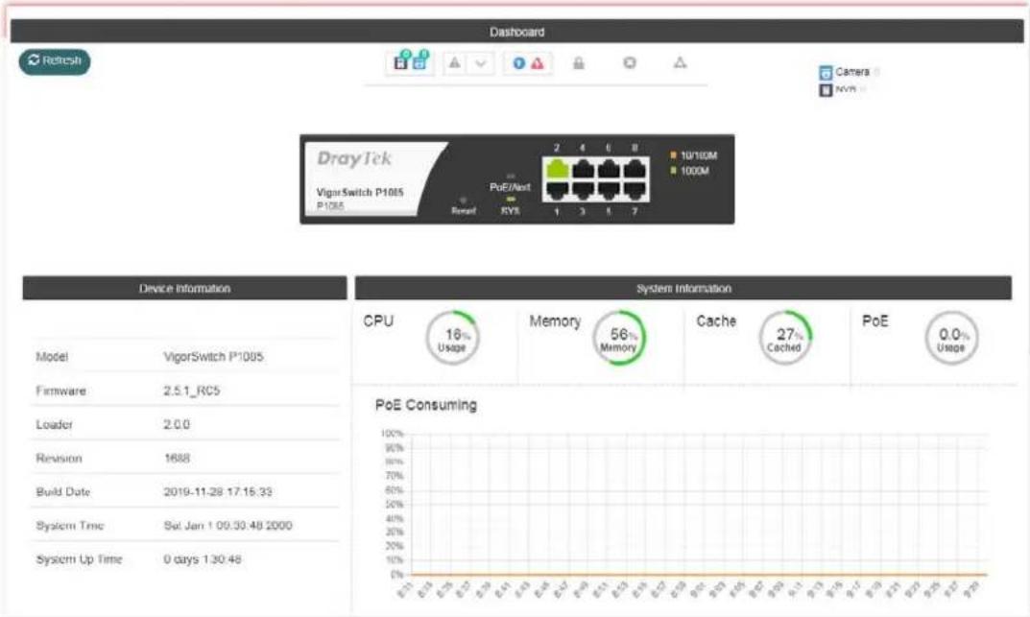Click the padlock icon in toolbar
The height and width of the screenshot is (617, 1030).
point(579,63)
